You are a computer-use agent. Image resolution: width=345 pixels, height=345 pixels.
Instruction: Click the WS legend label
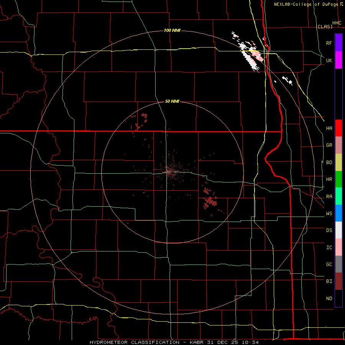click(x=329, y=214)
